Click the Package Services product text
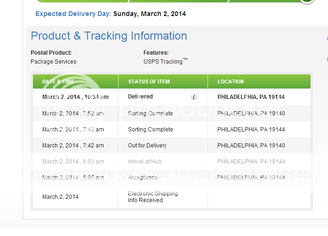The image size is (328, 236). pyautogui.click(x=53, y=62)
